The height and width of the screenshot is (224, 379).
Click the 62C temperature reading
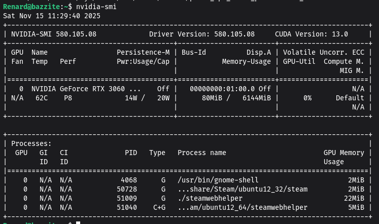click(42, 98)
